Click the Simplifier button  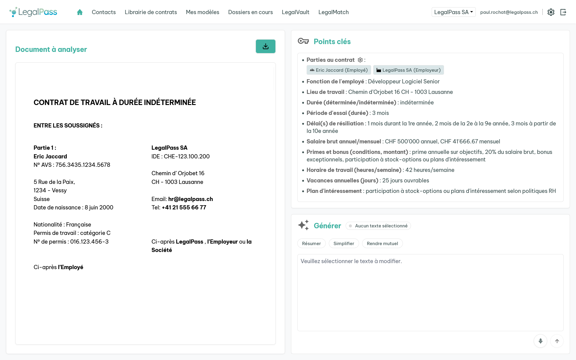pos(344,243)
